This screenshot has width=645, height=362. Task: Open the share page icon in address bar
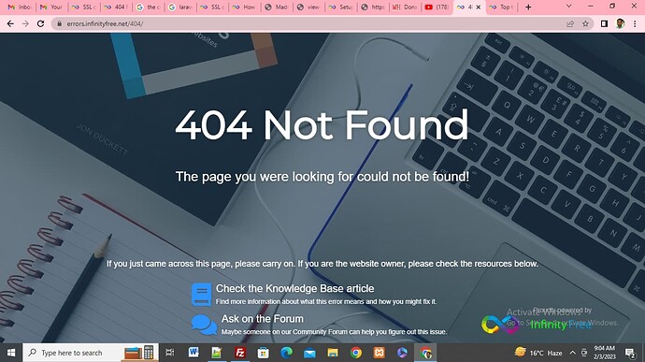pyautogui.click(x=570, y=24)
